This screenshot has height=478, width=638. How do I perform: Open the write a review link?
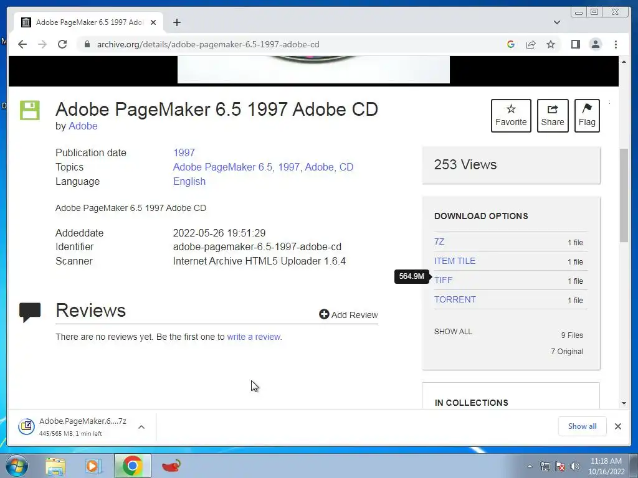click(254, 337)
